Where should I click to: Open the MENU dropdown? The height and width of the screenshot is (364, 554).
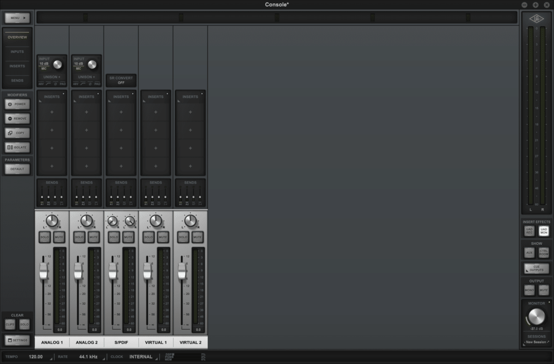[18, 18]
